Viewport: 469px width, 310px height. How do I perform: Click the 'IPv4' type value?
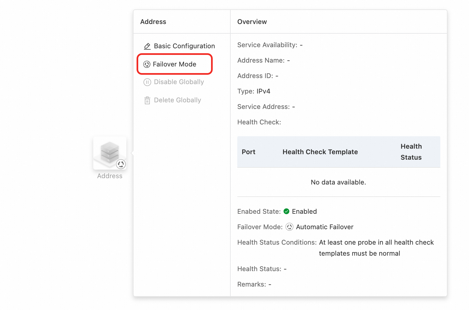[263, 91]
